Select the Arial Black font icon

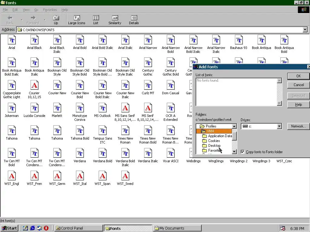35,40
